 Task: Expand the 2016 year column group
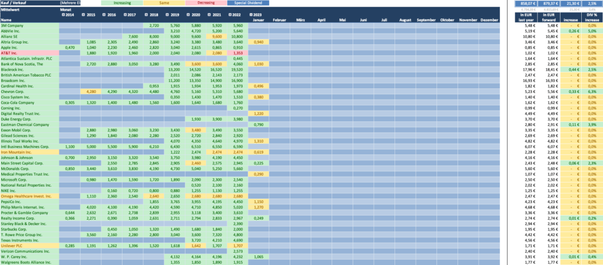105,15
